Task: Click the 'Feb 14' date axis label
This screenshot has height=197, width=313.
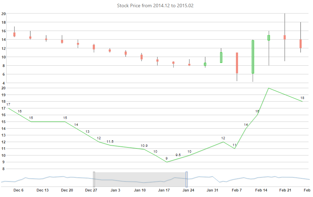Action: (261, 190)
